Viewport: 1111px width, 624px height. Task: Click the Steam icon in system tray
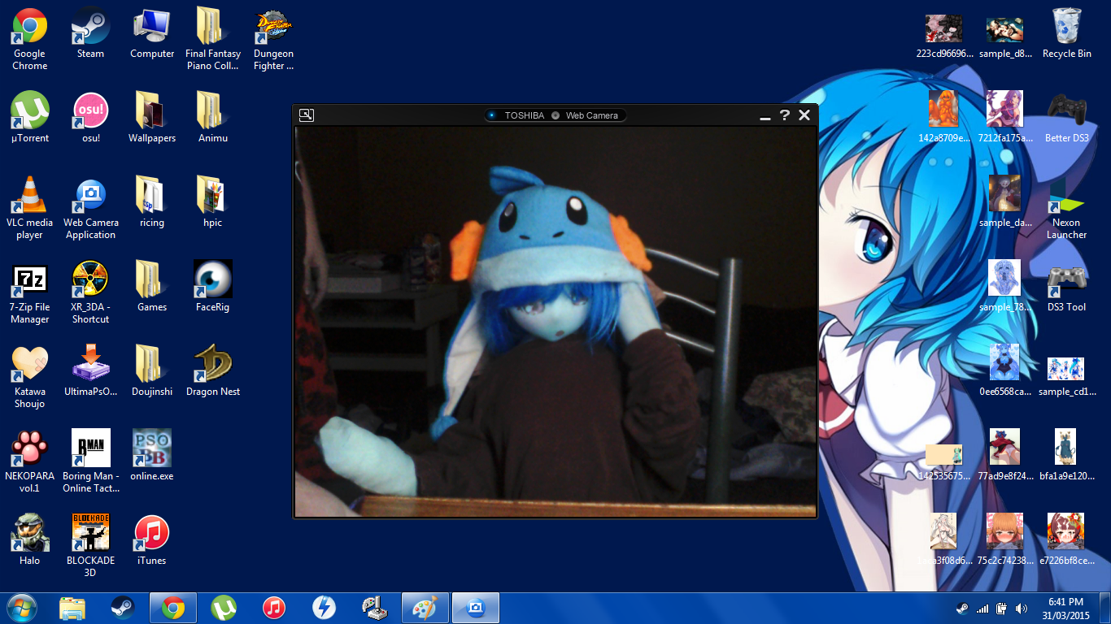(962, 609)
